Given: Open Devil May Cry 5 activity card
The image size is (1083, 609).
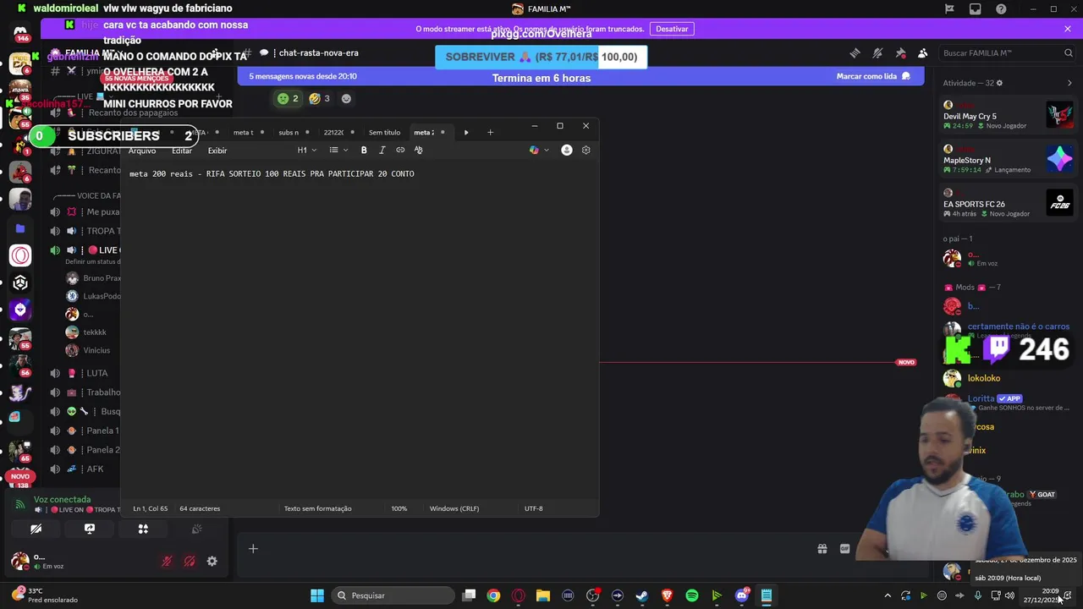Looking at the screenshot, I should point(1009,116).
